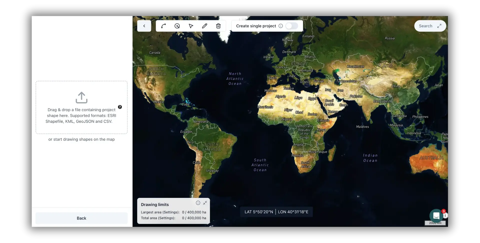Click the LAT/LON coordinates display

(276, 212)
